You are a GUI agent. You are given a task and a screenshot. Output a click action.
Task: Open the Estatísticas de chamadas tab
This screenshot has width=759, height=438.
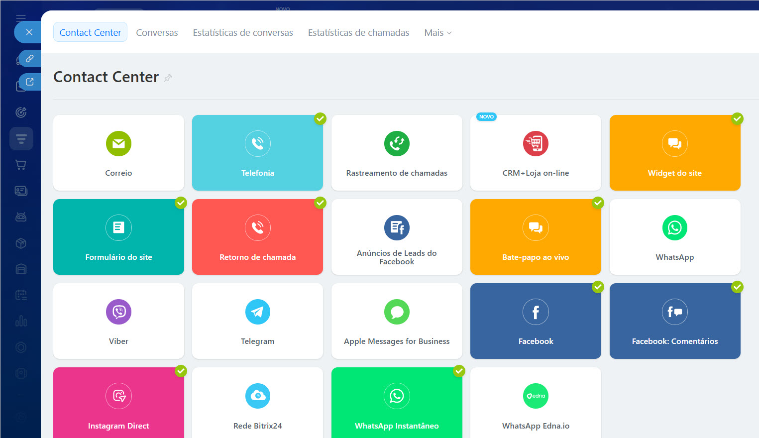[x=358, y=33]
